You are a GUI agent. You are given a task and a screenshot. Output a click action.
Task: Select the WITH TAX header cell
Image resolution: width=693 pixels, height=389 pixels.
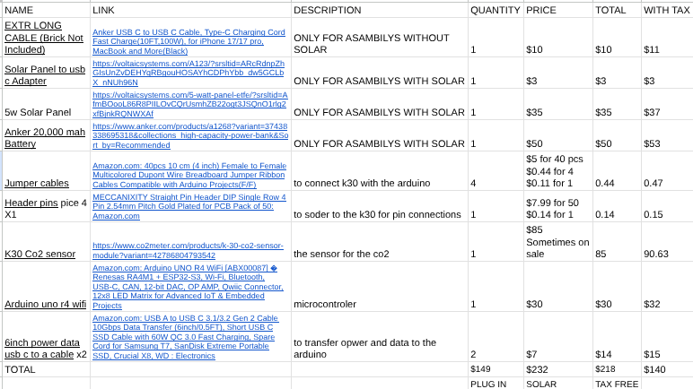(666, 9)
